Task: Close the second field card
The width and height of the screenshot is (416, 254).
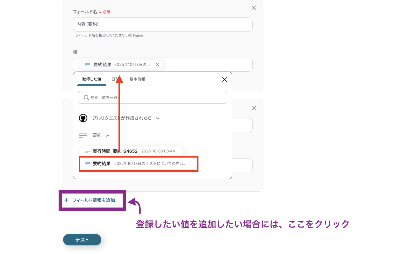Action: 254,108
